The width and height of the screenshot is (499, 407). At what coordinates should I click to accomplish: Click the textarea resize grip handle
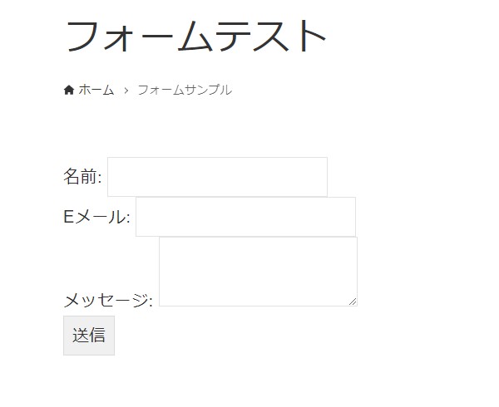click(353, 302)
